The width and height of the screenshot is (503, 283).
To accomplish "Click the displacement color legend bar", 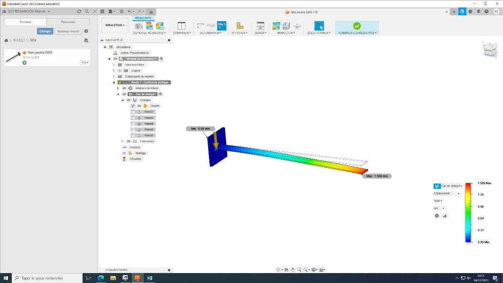I will (469, 212).
